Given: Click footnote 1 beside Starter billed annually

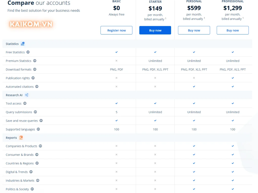Looking at the screenshot, I should pos(166,18).
